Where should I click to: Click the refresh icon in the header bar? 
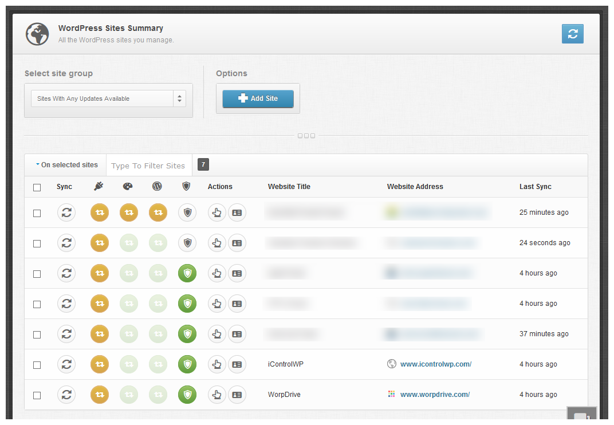click(x=573, y=34)
